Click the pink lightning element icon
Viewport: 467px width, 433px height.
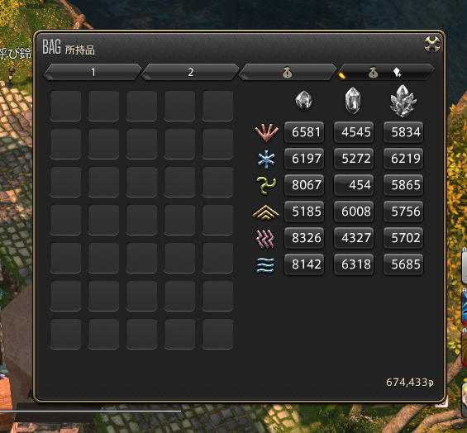click(x=265, y=238)
